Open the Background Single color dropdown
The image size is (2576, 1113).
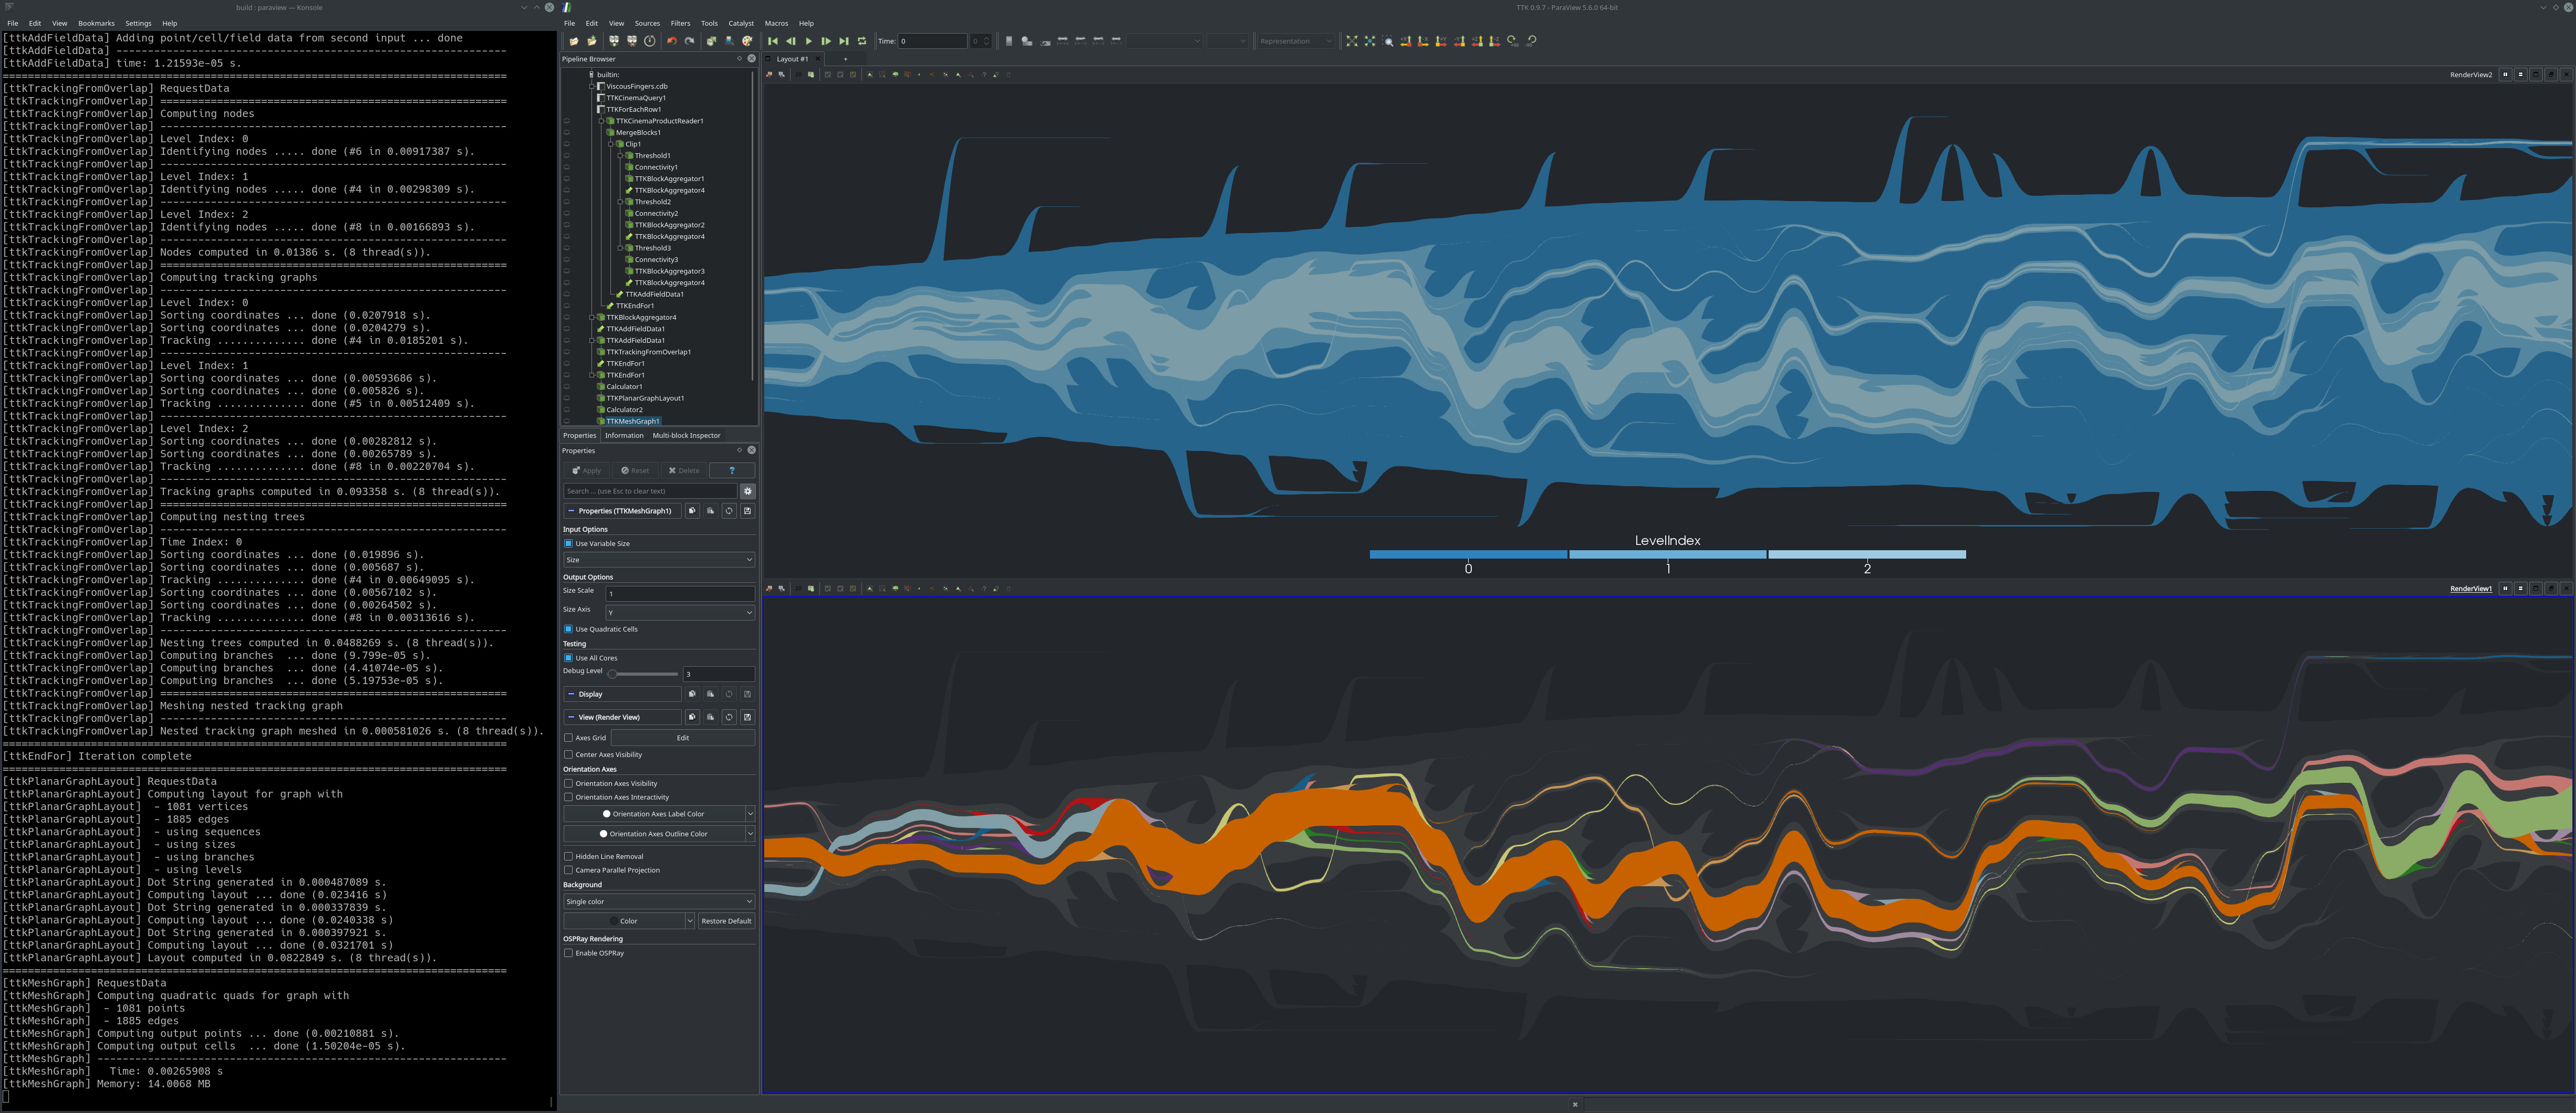click(x=658, y=901)
